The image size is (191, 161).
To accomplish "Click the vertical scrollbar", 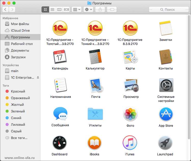I will (189, 77).
